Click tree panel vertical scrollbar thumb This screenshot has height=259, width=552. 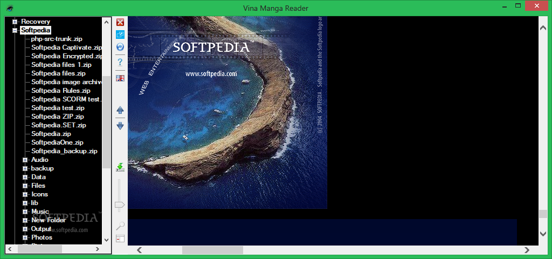pyautogui.click(x=106, y=122)
